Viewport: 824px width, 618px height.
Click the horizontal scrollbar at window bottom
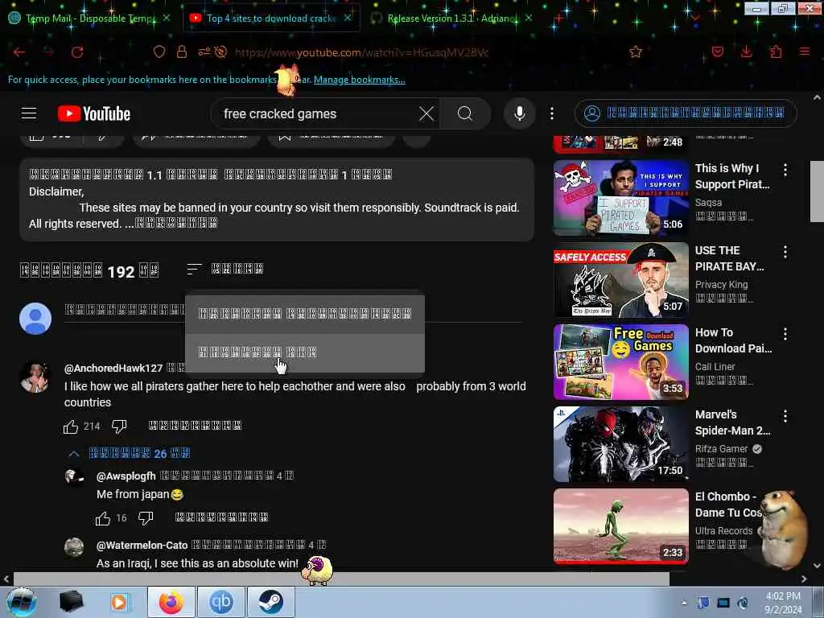click(x=341, y=579)
